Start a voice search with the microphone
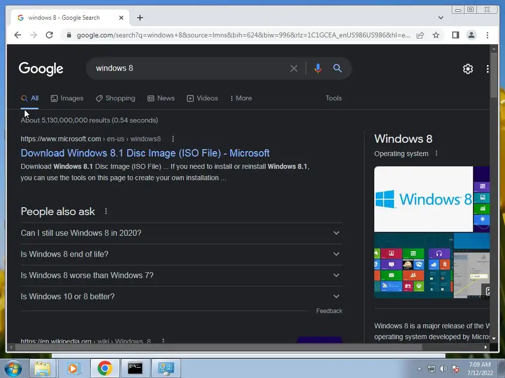 click(318, 68)
